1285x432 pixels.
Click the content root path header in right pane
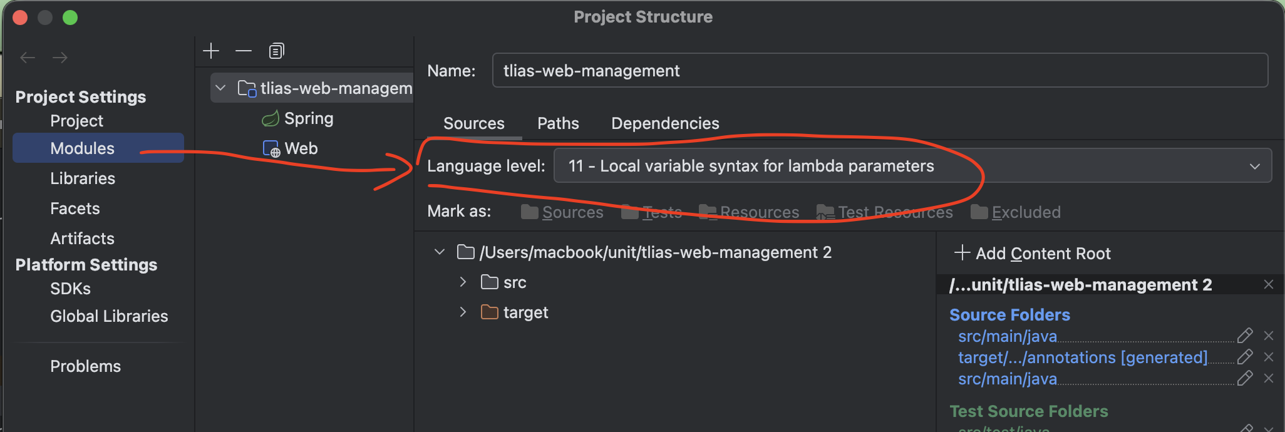tap(1081, 285)
